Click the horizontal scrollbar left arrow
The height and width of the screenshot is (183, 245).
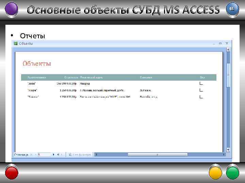coord(96,155)
